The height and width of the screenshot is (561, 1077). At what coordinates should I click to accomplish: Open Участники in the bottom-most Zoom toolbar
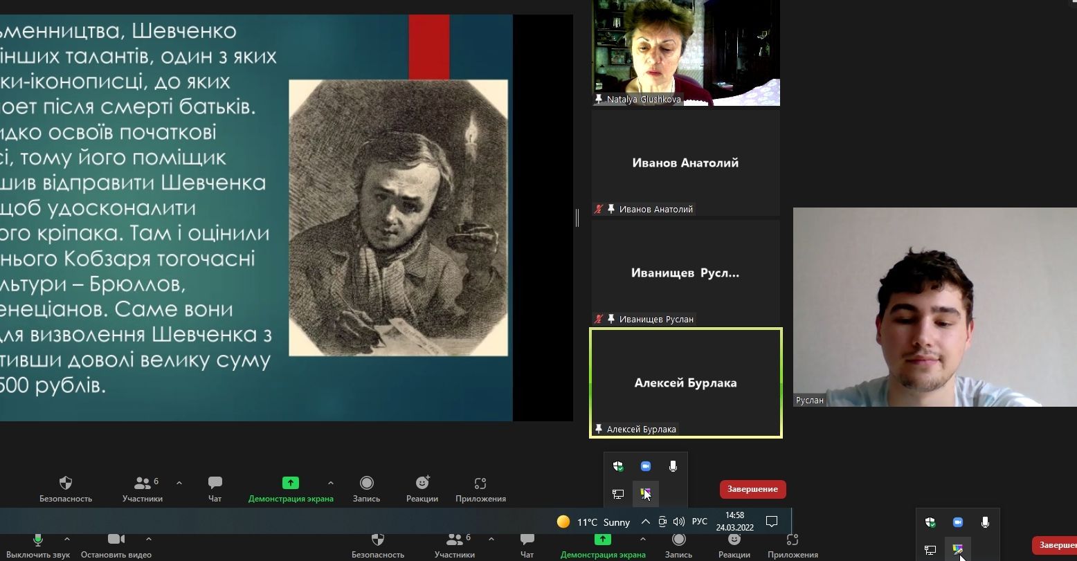click(x=455, y=546)
